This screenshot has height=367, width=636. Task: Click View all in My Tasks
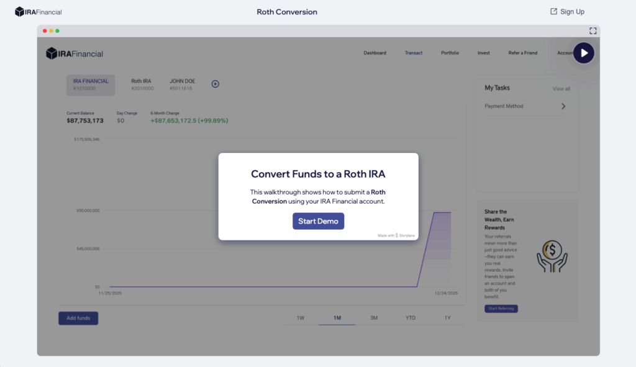(561, 89)
